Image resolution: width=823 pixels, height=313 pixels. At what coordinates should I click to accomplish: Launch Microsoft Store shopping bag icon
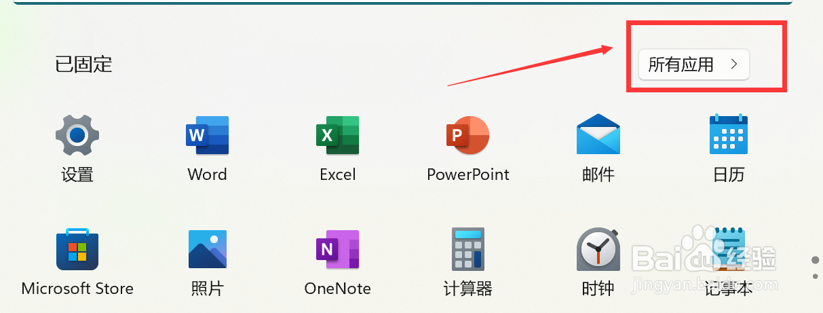tap(77, 249)
